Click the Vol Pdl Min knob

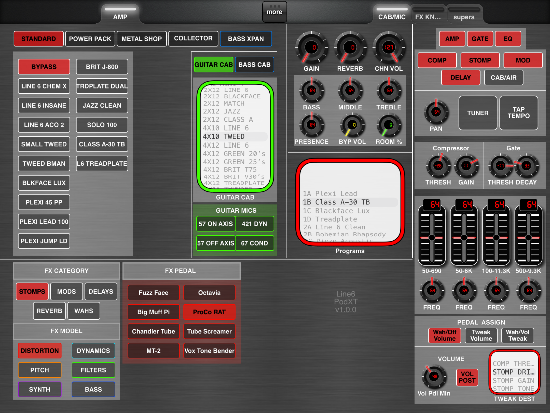pyautogui.click(x=434, y=377)
